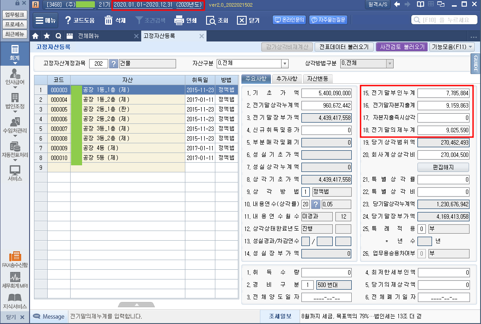Click the 인쇄 printer icon
Viewport: 481px width, 324px height.
tap(179, 20)
